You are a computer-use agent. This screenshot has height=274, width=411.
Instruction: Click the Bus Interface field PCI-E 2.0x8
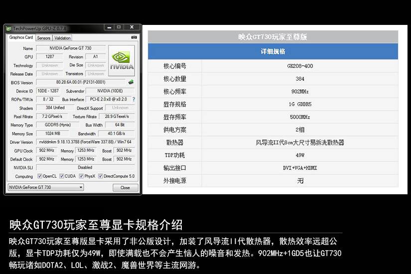tap(108, 99)
